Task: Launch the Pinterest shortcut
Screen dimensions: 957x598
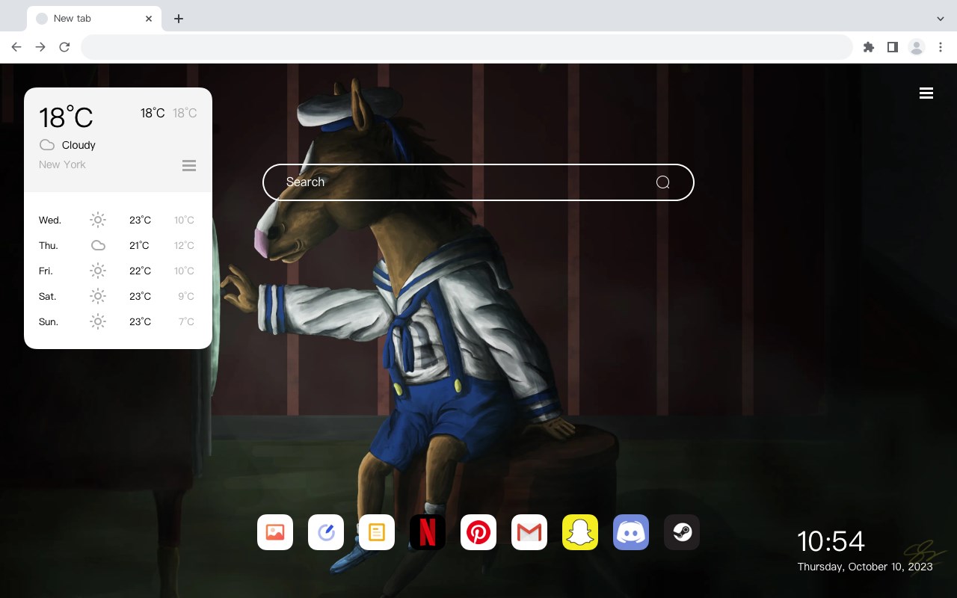Action: [478, 532]
